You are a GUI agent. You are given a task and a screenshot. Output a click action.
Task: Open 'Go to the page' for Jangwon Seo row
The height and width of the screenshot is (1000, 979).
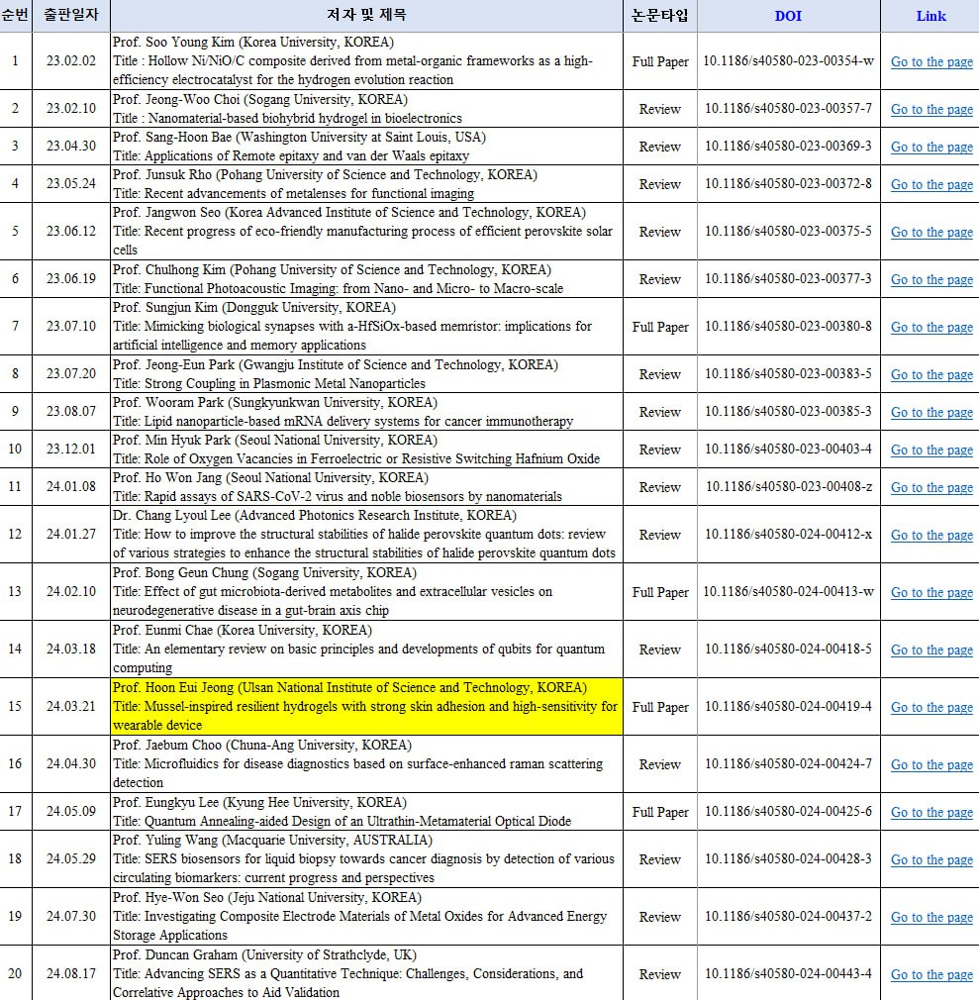point(931,232)
